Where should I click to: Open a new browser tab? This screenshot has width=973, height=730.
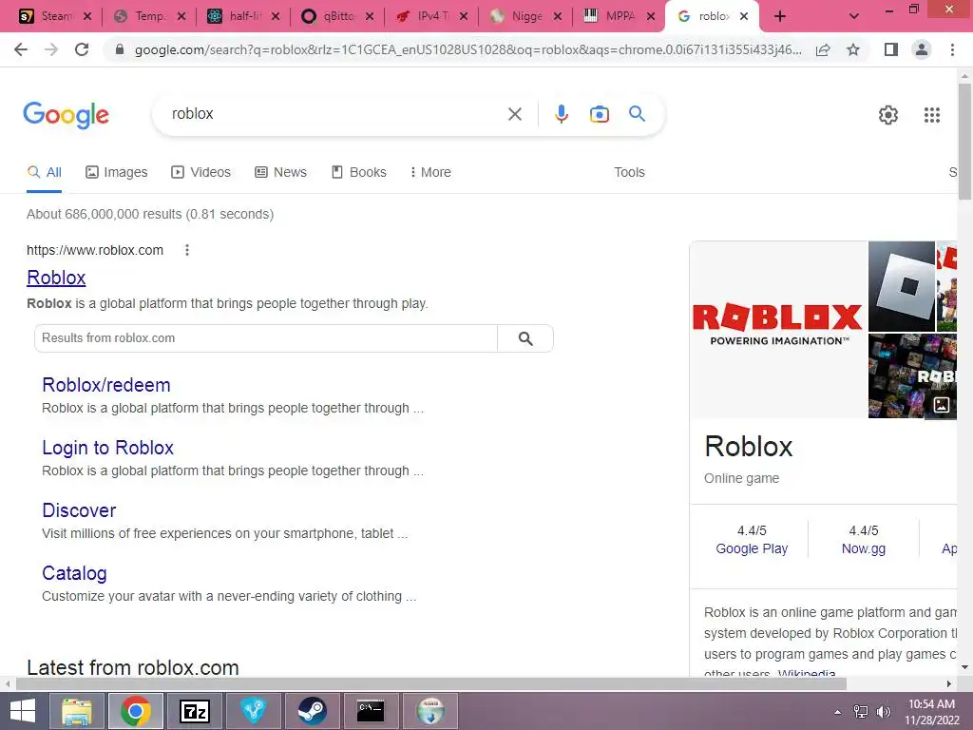click(x=780, y=17)
